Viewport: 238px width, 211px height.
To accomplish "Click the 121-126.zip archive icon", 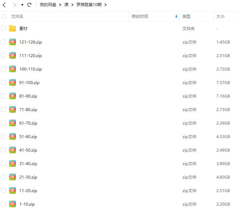I will click(x=13, y=42).
